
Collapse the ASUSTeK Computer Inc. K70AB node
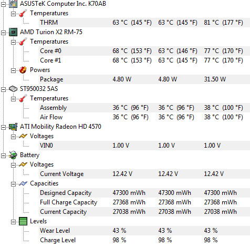click(x=4, y=4)
